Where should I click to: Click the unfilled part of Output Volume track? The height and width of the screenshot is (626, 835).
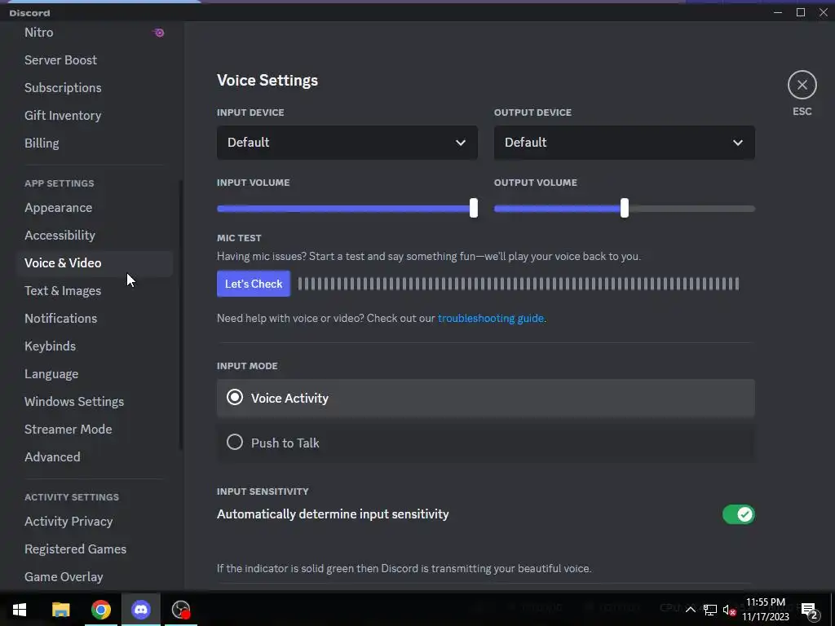pyautogui.click(x=691, y=209)
